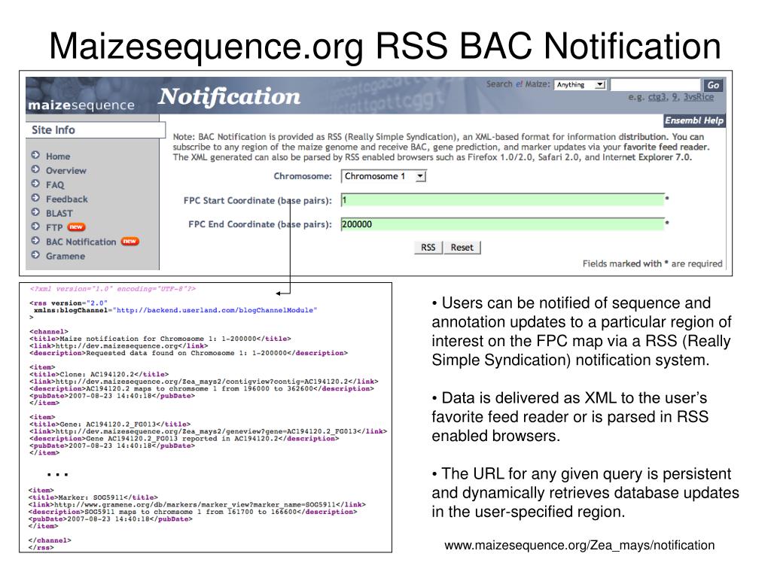This screenshot has height=578, width=771.
Task: Click the 'Marker: SOG5911' title line
Action: pos(93,497)
